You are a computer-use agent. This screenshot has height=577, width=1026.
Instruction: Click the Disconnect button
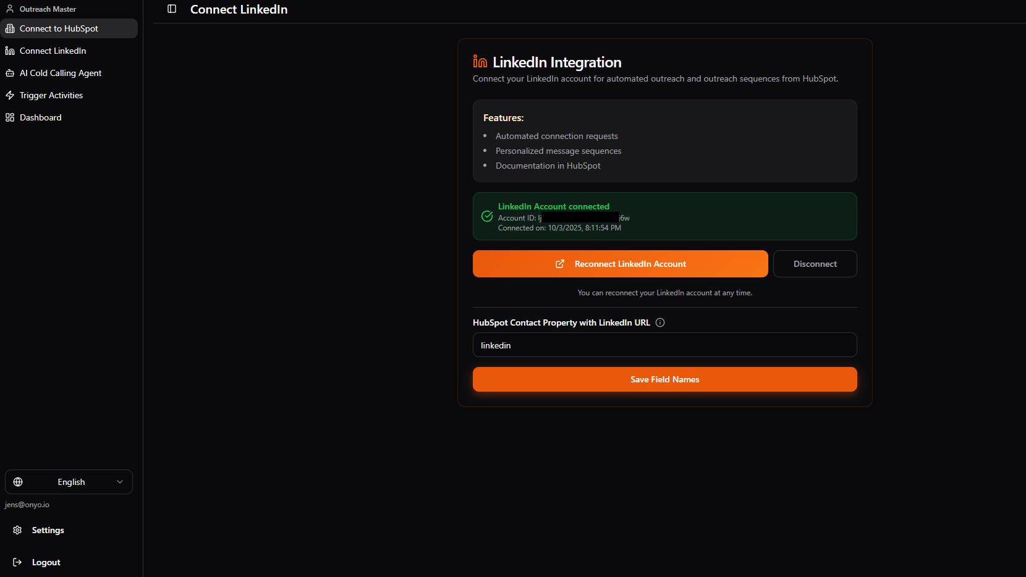pyautogui.click(x=815, y=264)
